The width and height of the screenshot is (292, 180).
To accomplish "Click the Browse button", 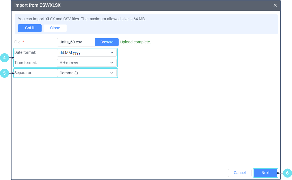I will (107, 42).
